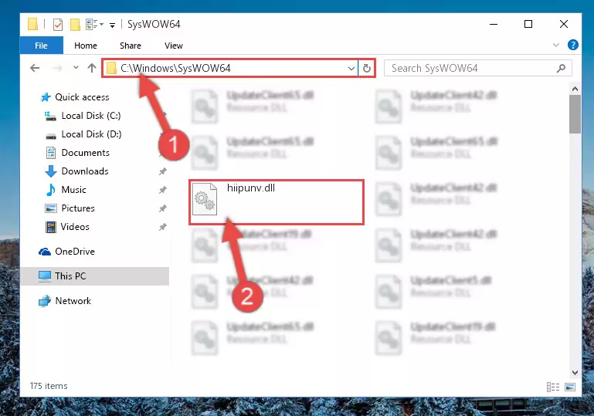
Task: Open the Share ribbon tab
Action: (131, 46)
